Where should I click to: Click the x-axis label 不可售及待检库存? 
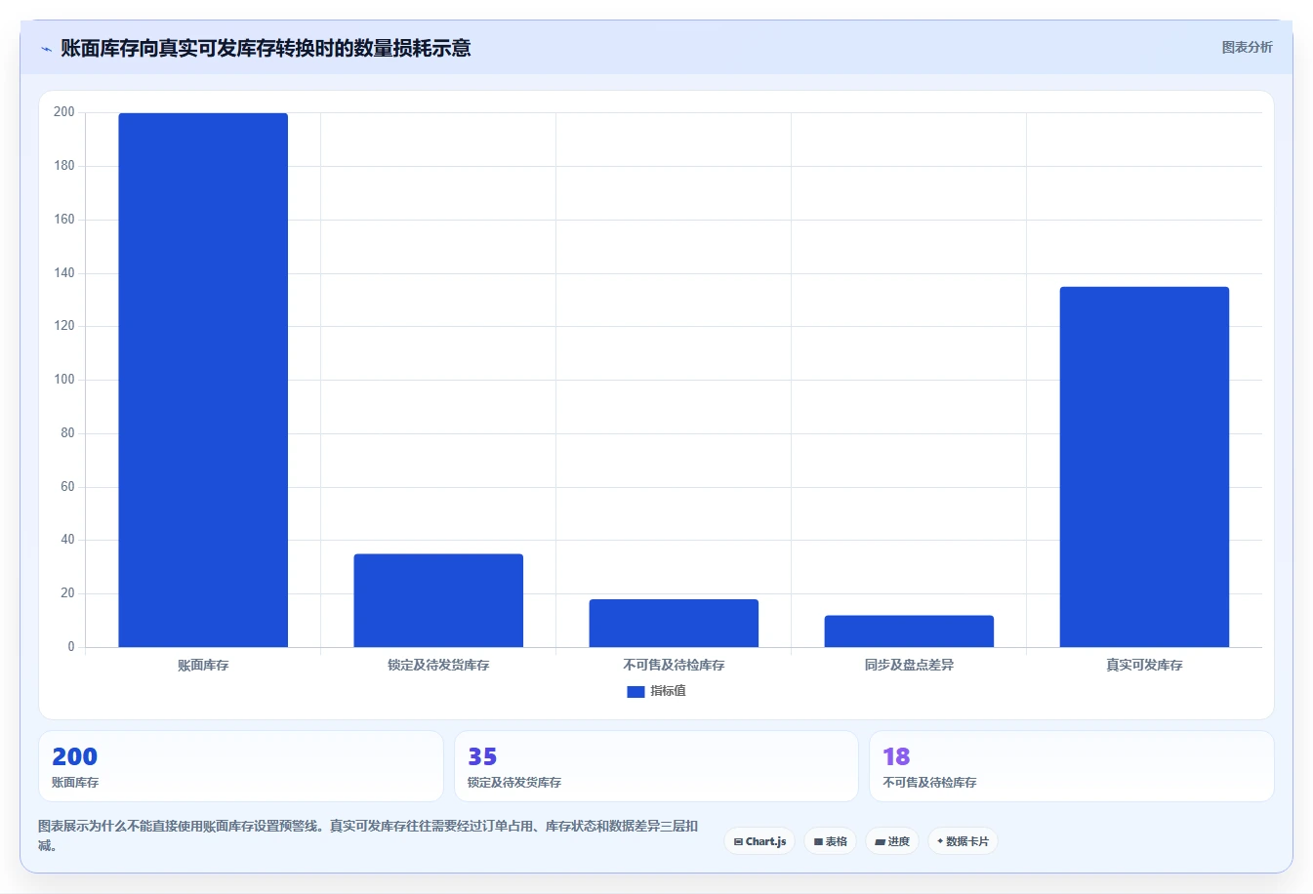(x=674, y=665)
